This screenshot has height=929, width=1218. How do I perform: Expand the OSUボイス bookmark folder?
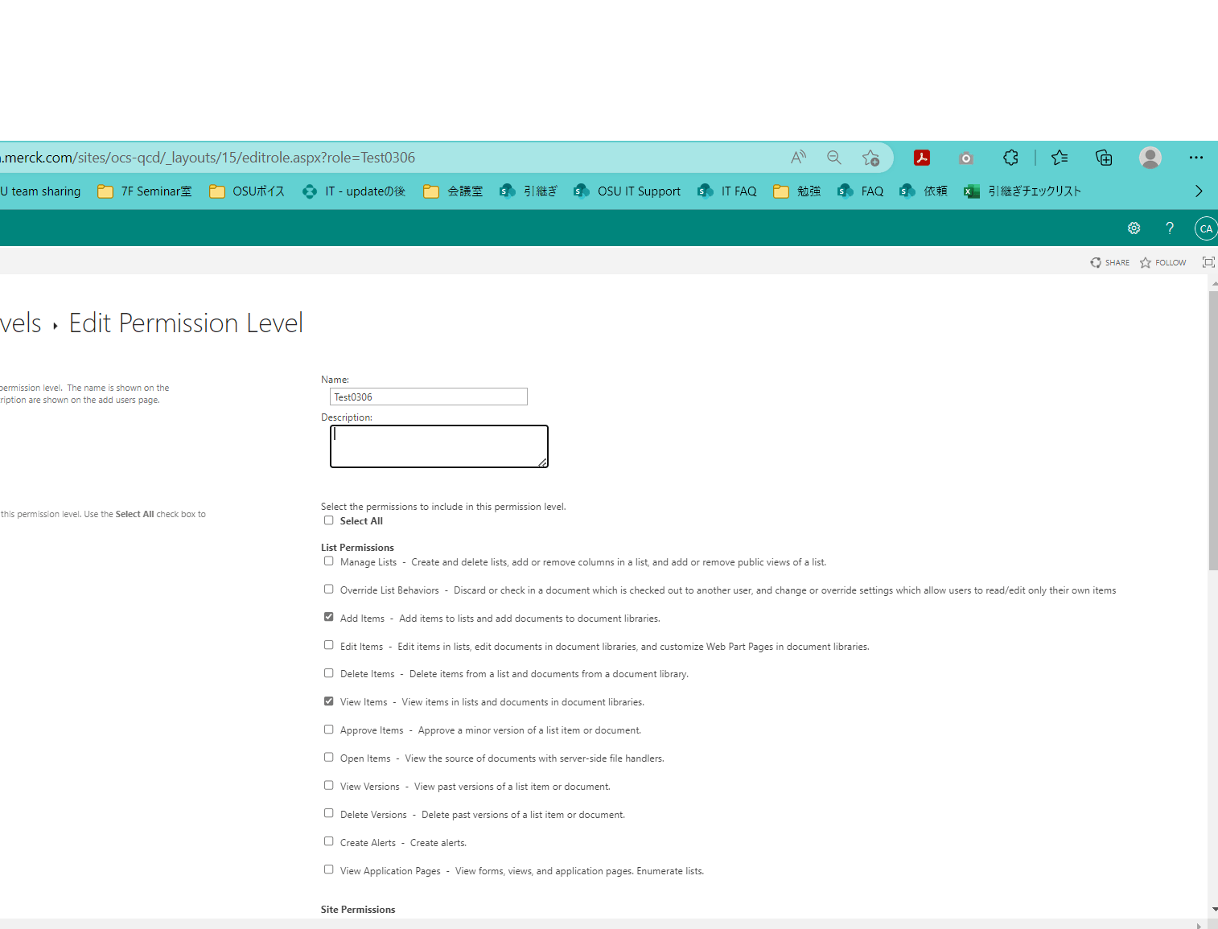tap(247, 191)
